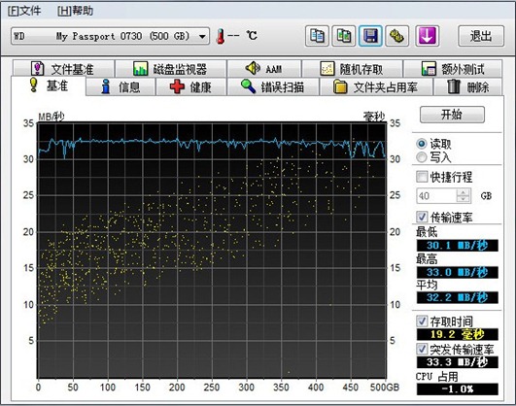
Task: Select the 基准 benchmark tab
Action: 49,85
